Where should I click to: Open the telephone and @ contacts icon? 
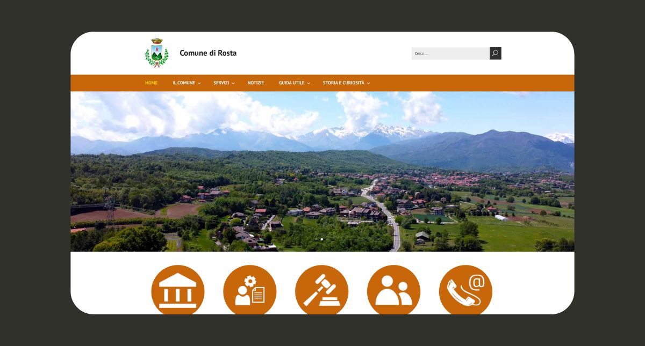click(465, 291)
